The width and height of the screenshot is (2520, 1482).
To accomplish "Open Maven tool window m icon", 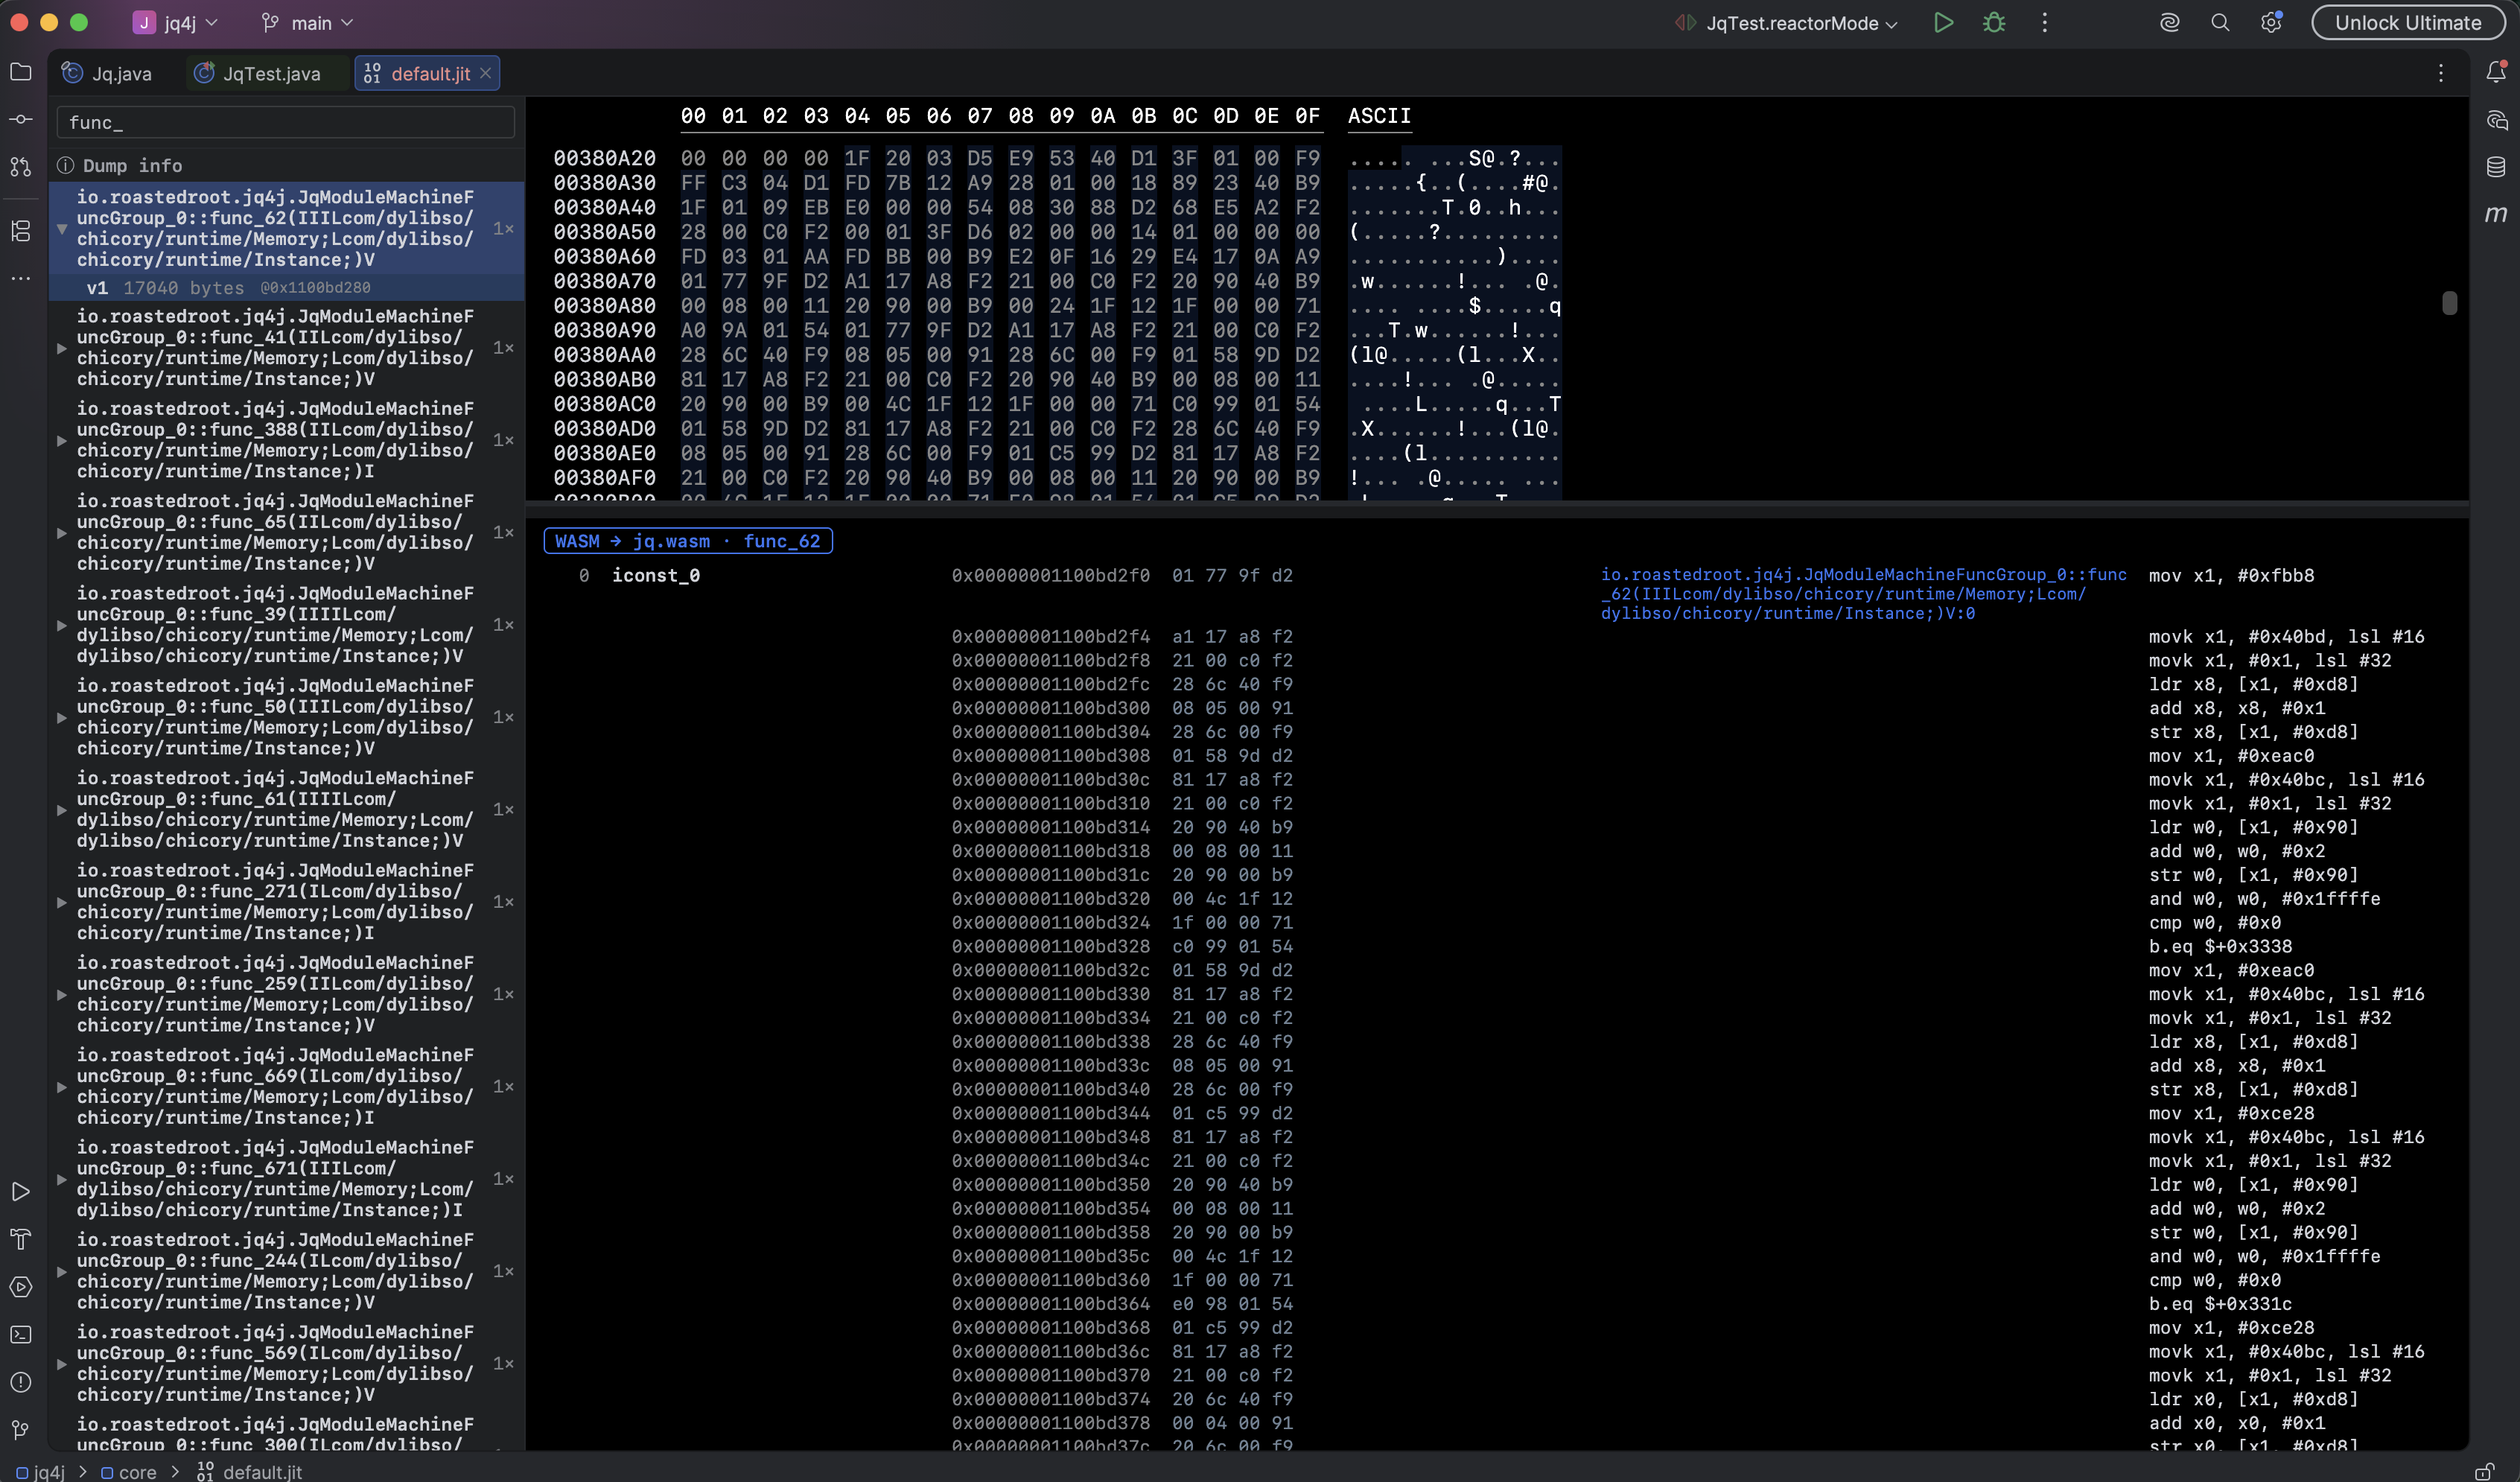I will click(2496, 214).
